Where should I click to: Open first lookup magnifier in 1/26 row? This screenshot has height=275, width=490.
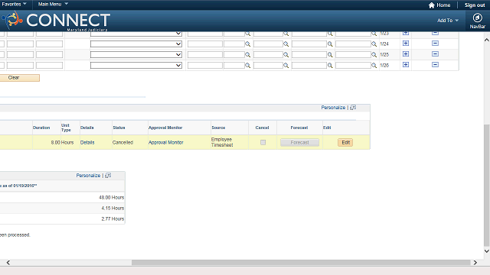click(x=247, y=66)
